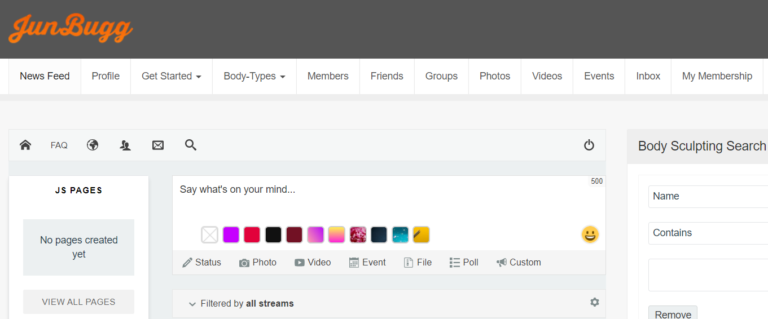The width and height of the screenshot is (768, 319).
Task: Click the home icon in the toolbar
Action: pyautogui.click(x=25, y=145)
